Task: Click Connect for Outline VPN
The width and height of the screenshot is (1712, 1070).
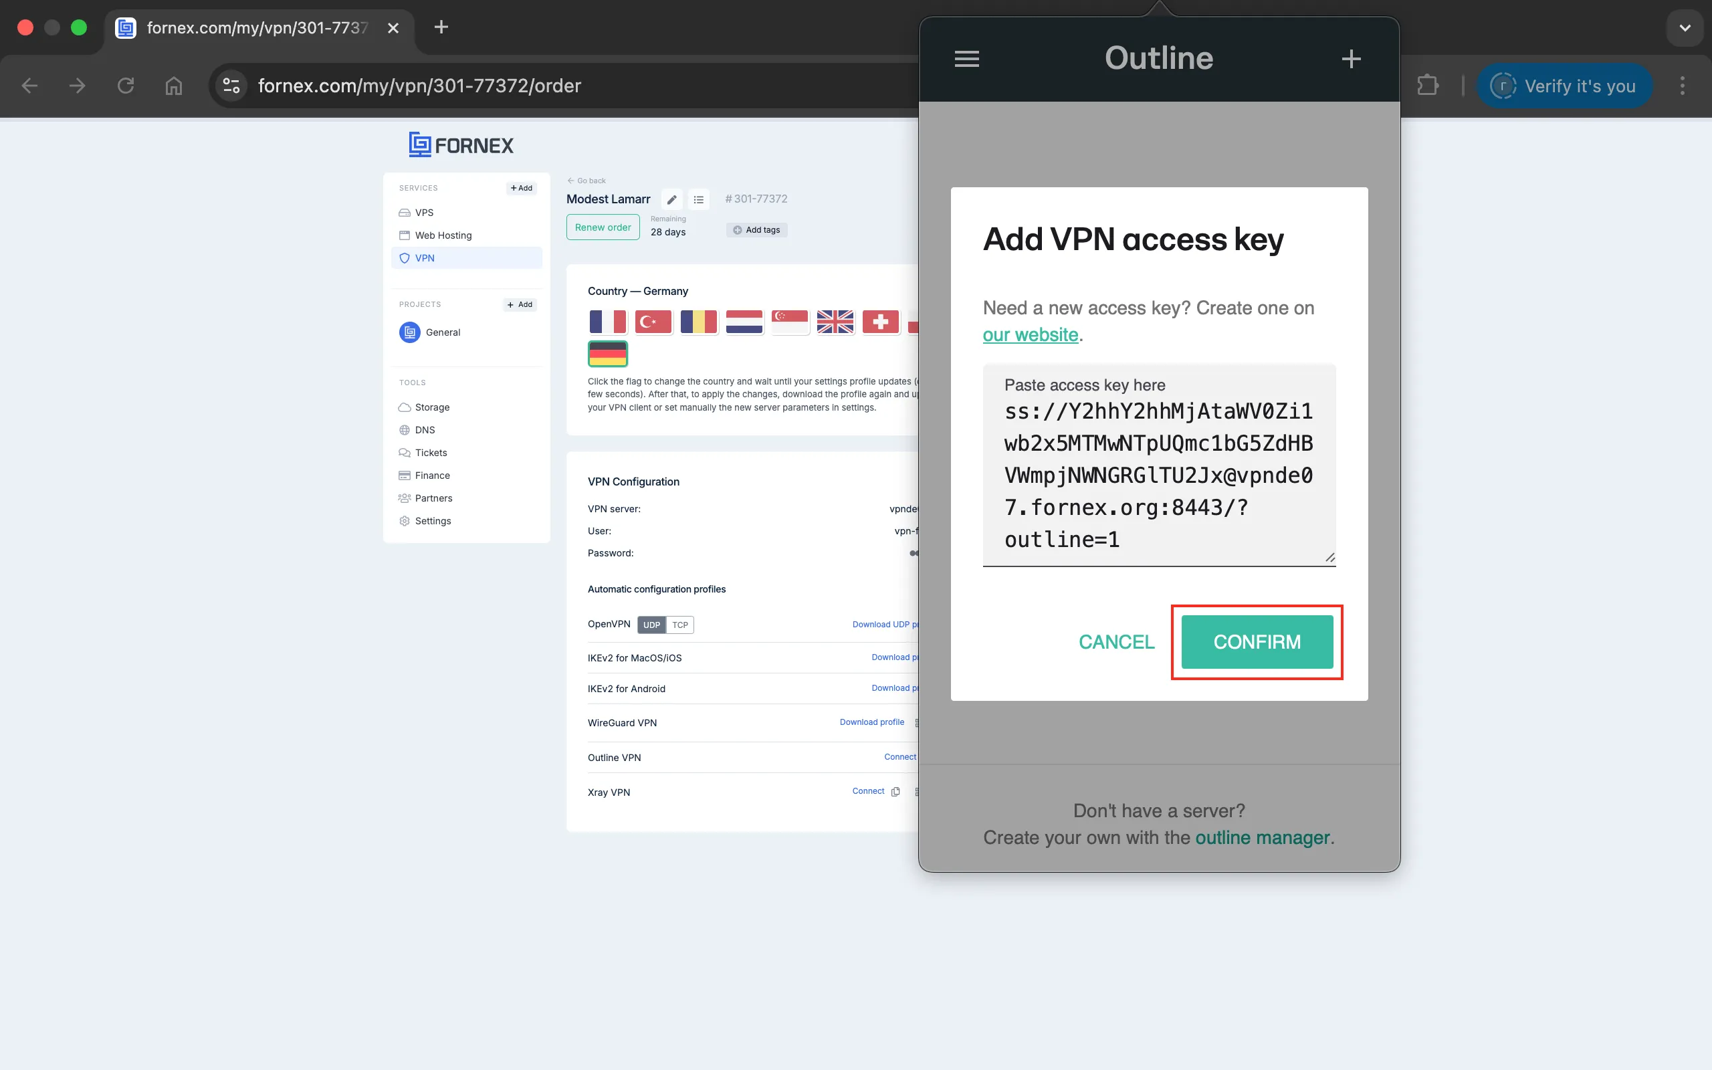Action: pos(900,757)
